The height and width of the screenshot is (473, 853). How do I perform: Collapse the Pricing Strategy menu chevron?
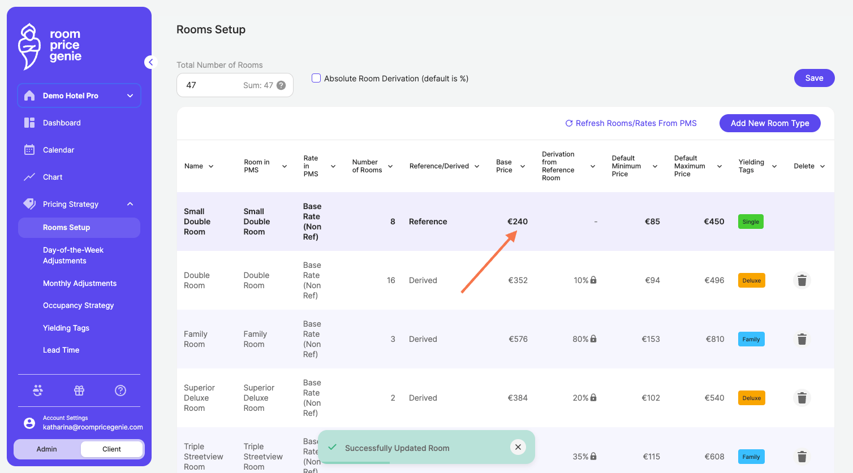coord(130,204)
